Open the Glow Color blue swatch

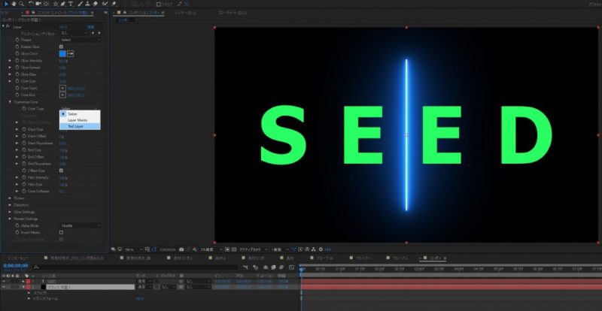click(63, 53)
